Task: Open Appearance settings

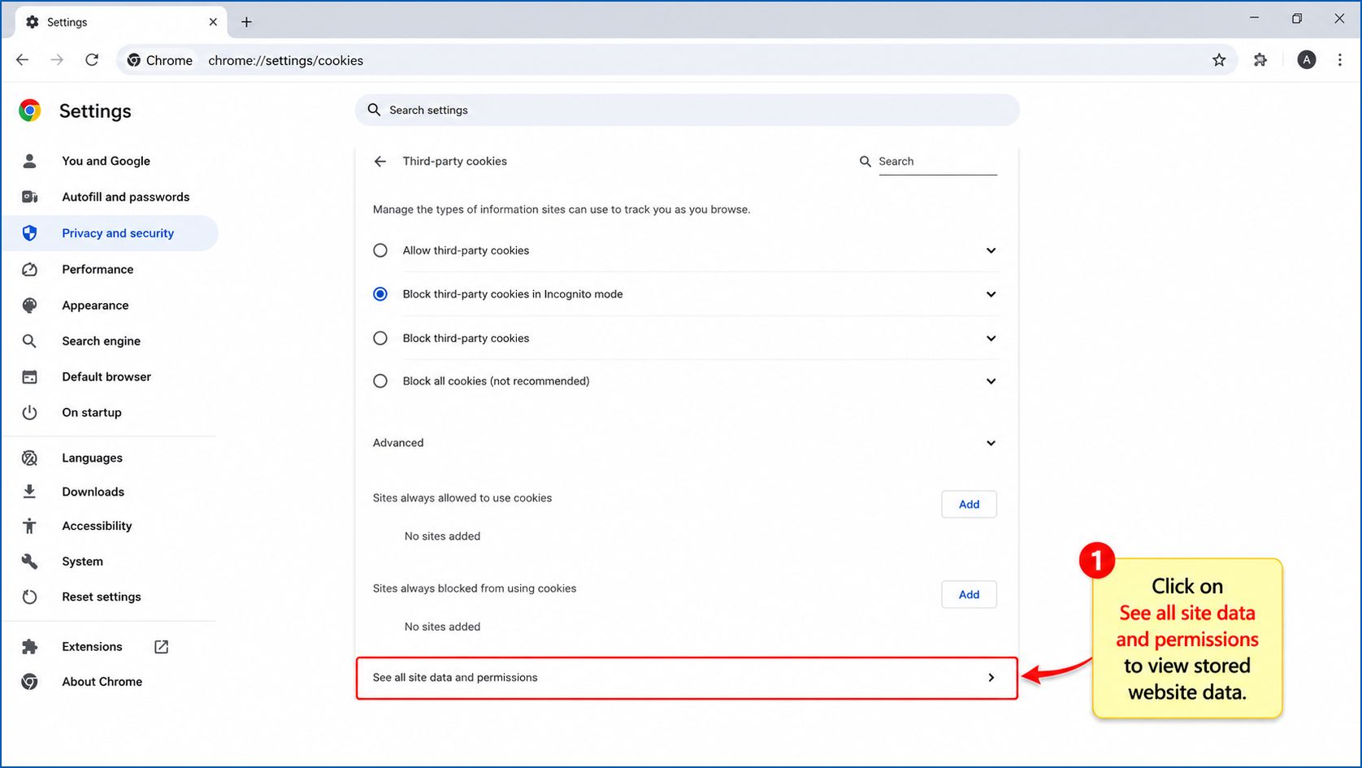Action: coord(95,306)
